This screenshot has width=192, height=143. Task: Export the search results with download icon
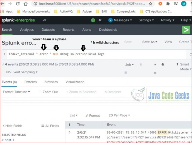point(155,72)
